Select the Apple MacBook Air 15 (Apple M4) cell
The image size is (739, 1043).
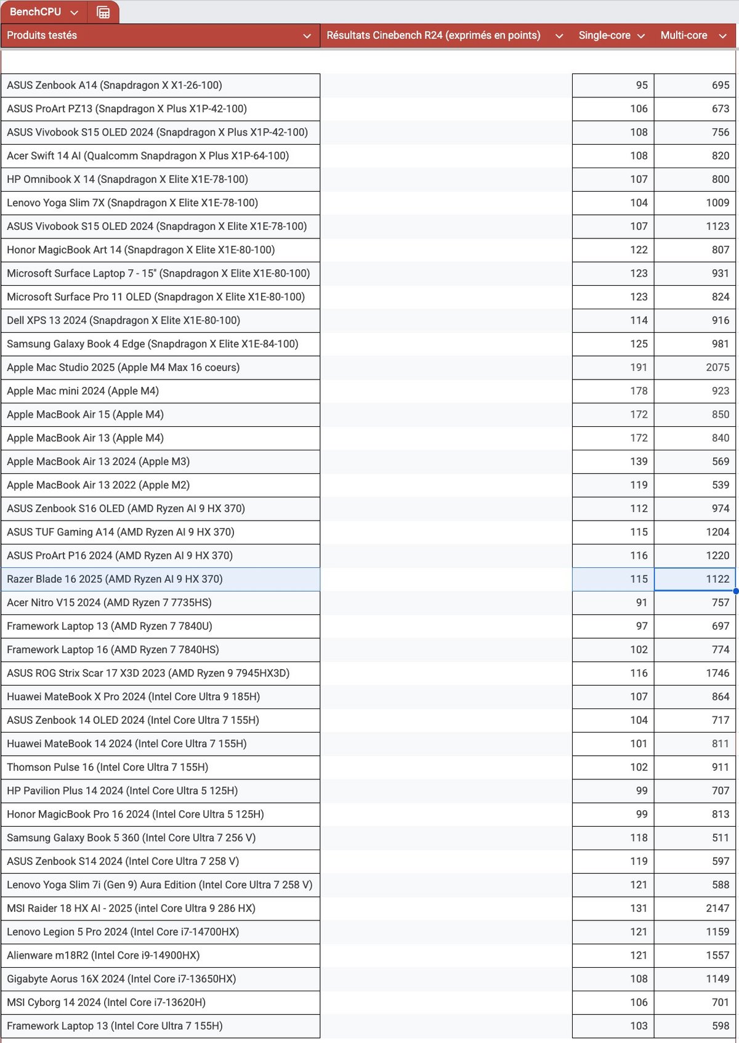(x=160, y=415)
